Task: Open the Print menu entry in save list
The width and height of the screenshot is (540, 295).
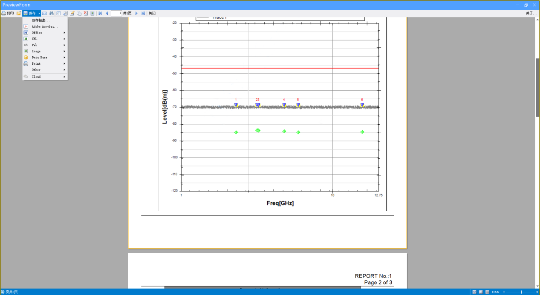Action: 45,63
